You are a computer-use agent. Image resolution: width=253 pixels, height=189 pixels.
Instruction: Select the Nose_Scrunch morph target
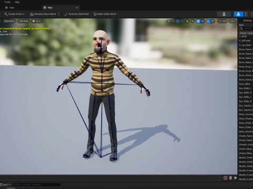[x=246, y=114]
